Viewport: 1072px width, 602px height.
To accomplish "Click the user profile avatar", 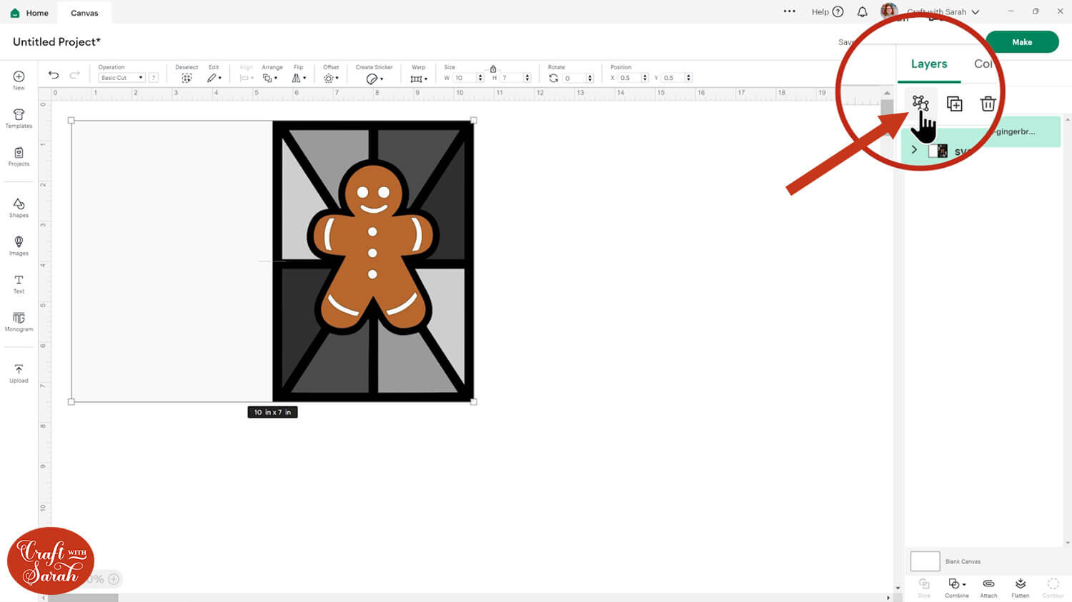I will point(889,11).
